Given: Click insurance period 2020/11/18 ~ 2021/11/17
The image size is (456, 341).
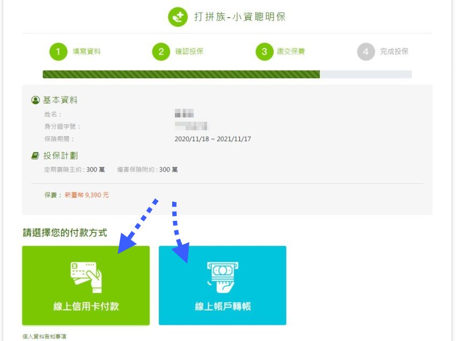Looking at the screenshot, I should click(212, 139).
